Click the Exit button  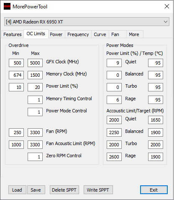pyautogui.click(x=154, y=190)
